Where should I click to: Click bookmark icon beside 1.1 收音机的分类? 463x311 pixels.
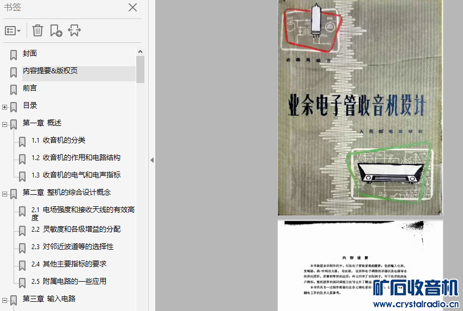click(x=22, y=142)
